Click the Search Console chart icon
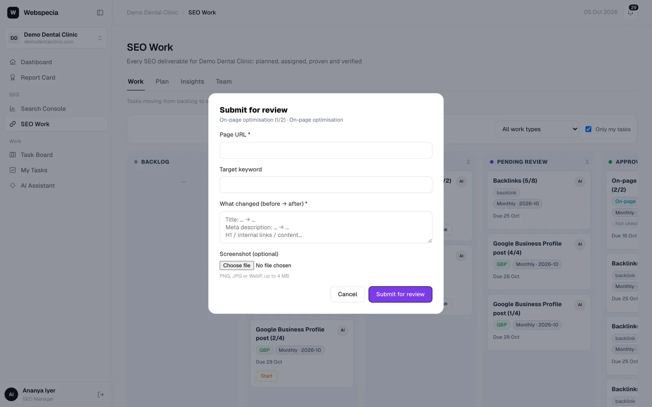Image resolution: width=652 pixels, height=407 pixels. [13, 109]
